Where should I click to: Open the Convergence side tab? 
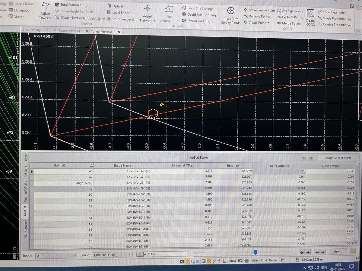click(26, 228)
